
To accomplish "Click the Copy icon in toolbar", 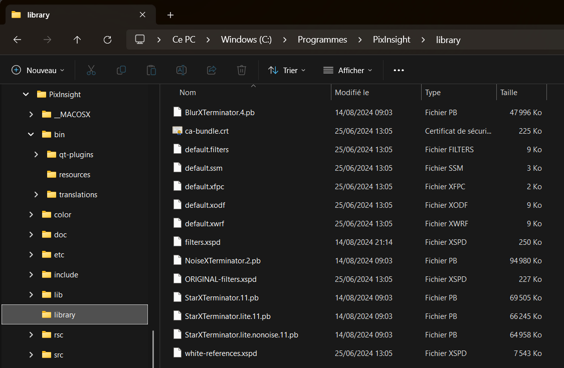I will 121,70.
